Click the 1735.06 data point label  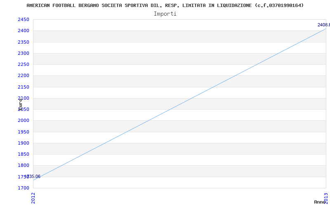(x=33, y=176)
